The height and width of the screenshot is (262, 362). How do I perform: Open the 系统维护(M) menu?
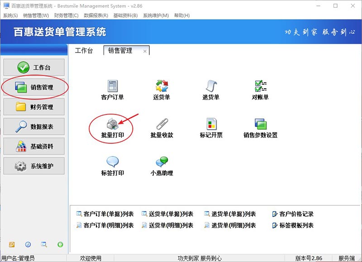pyautogui.click(x=156, y=15)
